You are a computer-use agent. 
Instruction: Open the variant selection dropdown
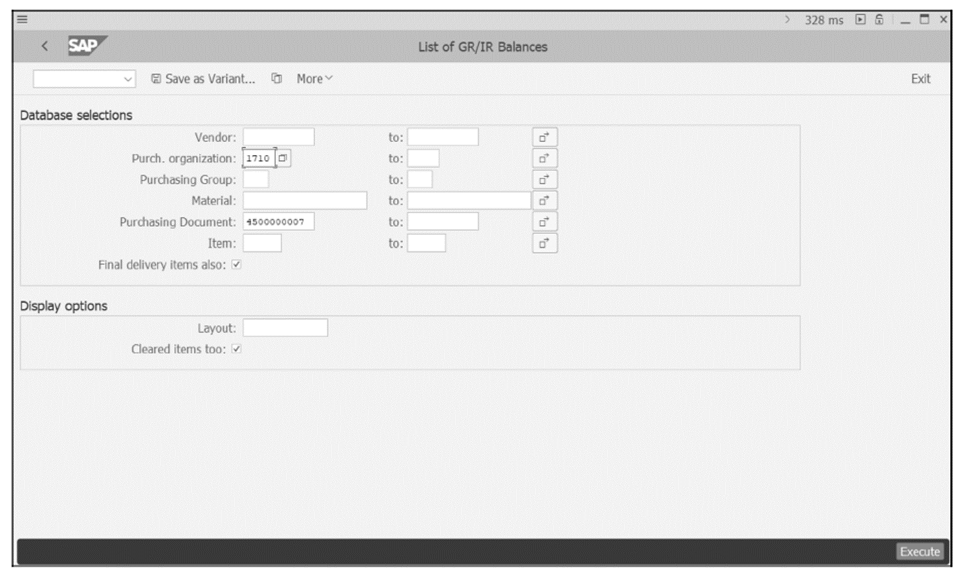click(129, 79)
